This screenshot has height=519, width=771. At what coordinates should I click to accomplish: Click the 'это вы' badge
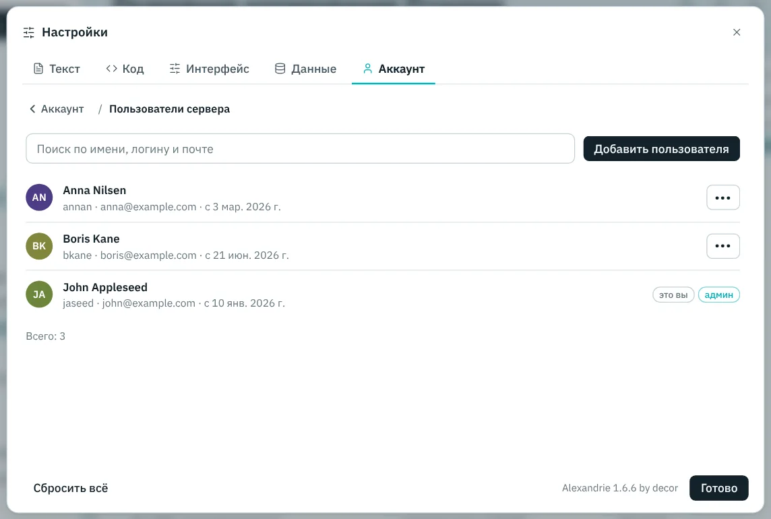click(673, 295)
